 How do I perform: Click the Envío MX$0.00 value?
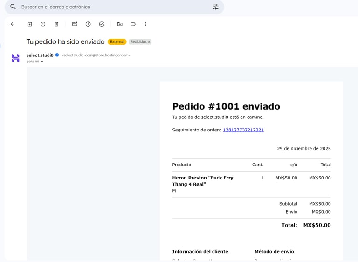321,212
